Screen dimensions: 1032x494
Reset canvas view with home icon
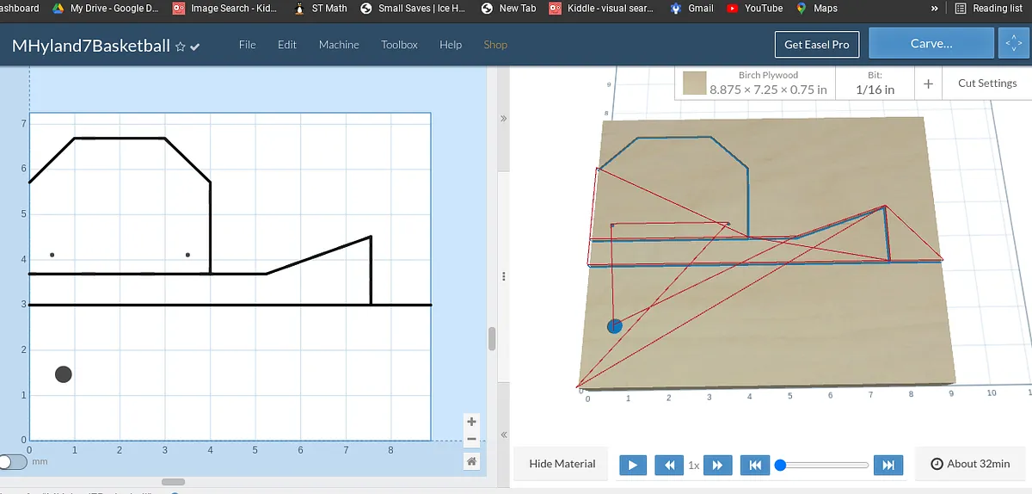click(x=471, y=462)
